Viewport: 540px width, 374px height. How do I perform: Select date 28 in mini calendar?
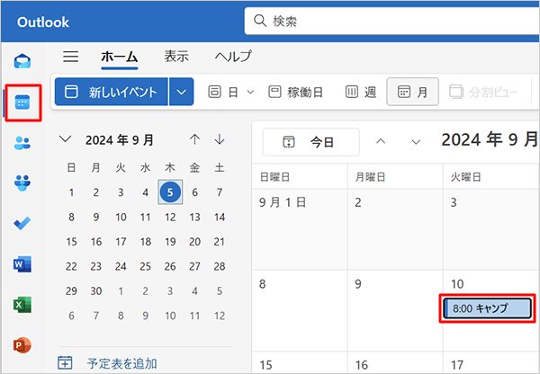220,266
